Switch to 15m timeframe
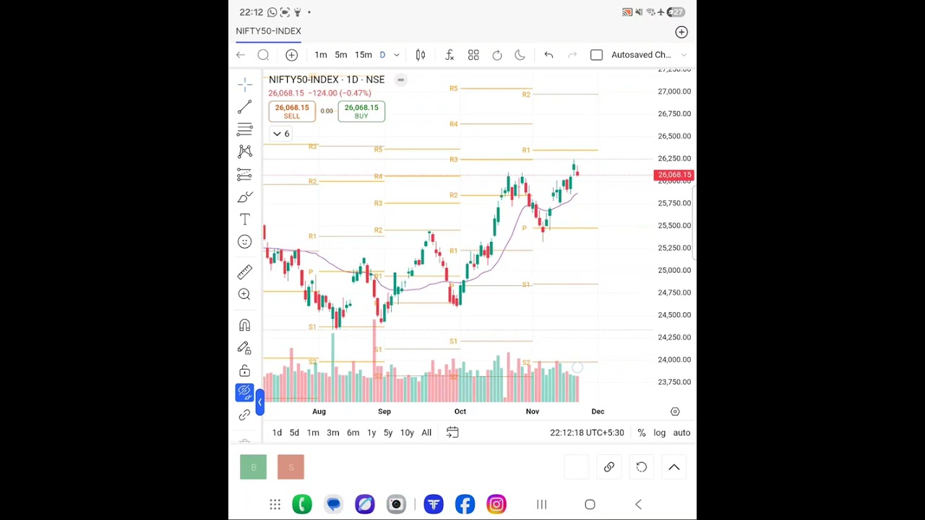Screen dimensions: 925x520 pyautogui.click(x=363, y=55)
